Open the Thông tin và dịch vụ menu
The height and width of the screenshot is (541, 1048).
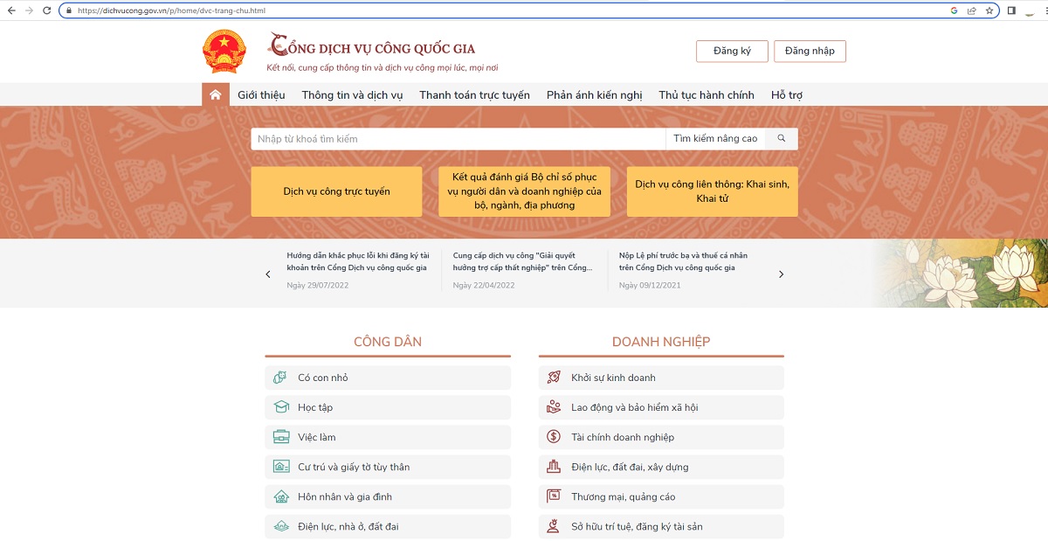(x=352, y=94)
